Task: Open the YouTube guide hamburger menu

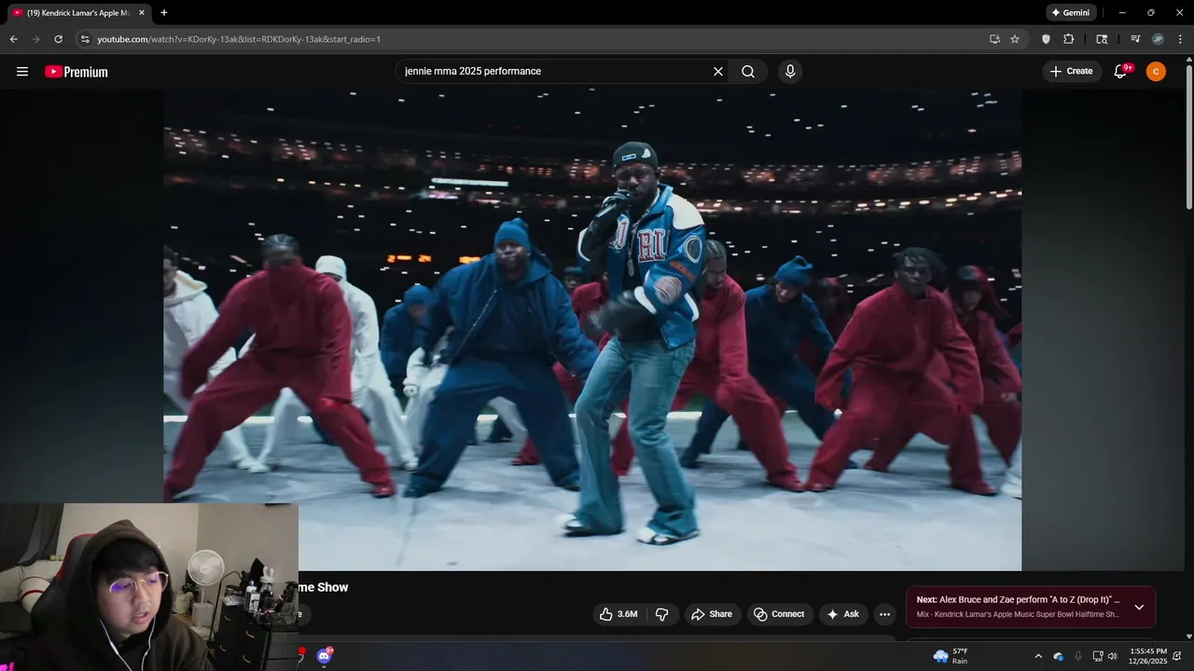Action: click(x=22, y=72)
